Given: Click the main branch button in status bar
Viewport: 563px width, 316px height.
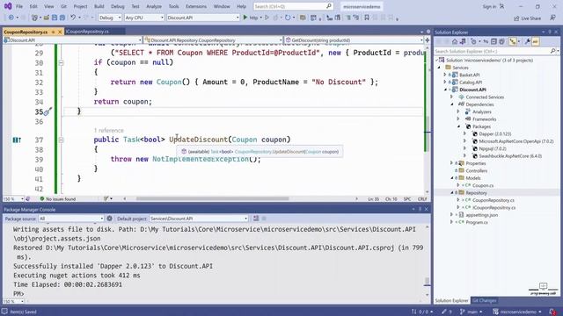Looking at the screenshot, I should click(472, 312).
